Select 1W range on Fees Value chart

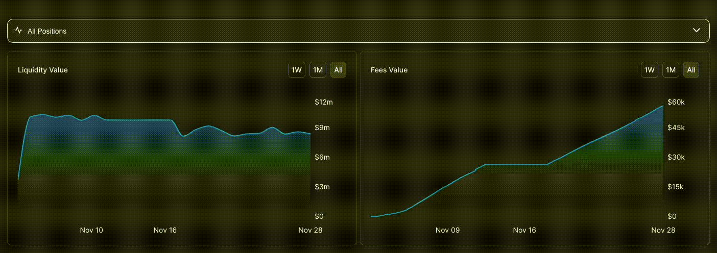tap(649, 70)
